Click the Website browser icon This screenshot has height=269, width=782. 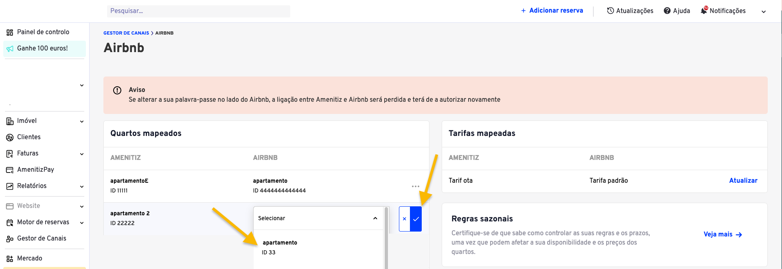(x=10, y=206)
